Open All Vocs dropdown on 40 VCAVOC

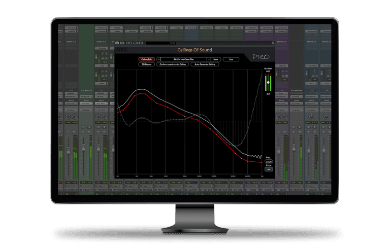(x=296, y=97)
